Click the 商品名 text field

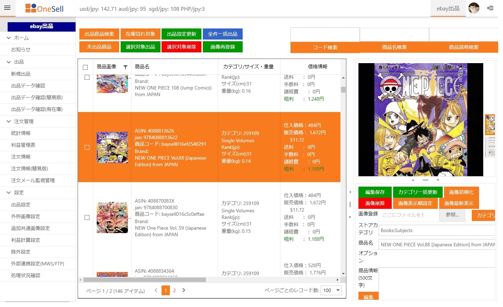tap(437, 245)
